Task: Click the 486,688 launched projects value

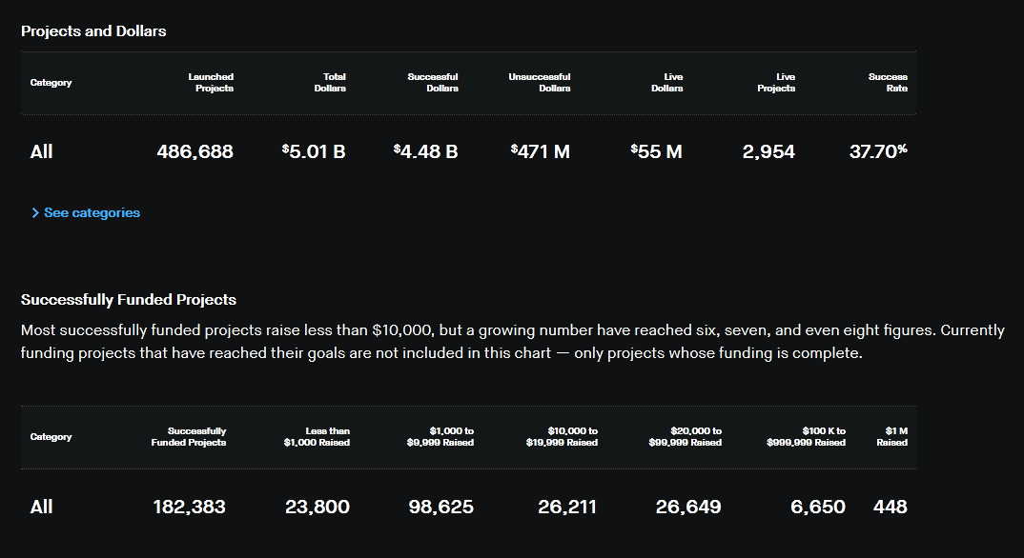Action: coord(195,151)
